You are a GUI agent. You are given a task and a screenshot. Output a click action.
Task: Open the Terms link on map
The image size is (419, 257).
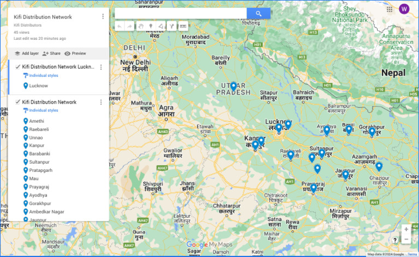click(412, 254)
